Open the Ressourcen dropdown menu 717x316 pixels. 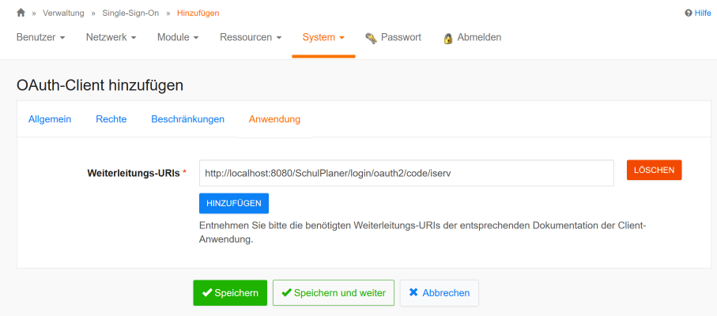tap(251, 37)
